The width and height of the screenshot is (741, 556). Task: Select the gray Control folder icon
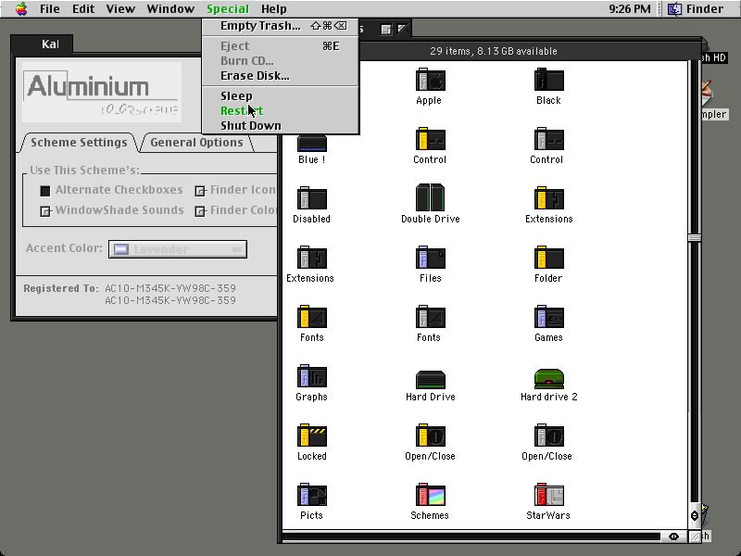tap(548, 139)
